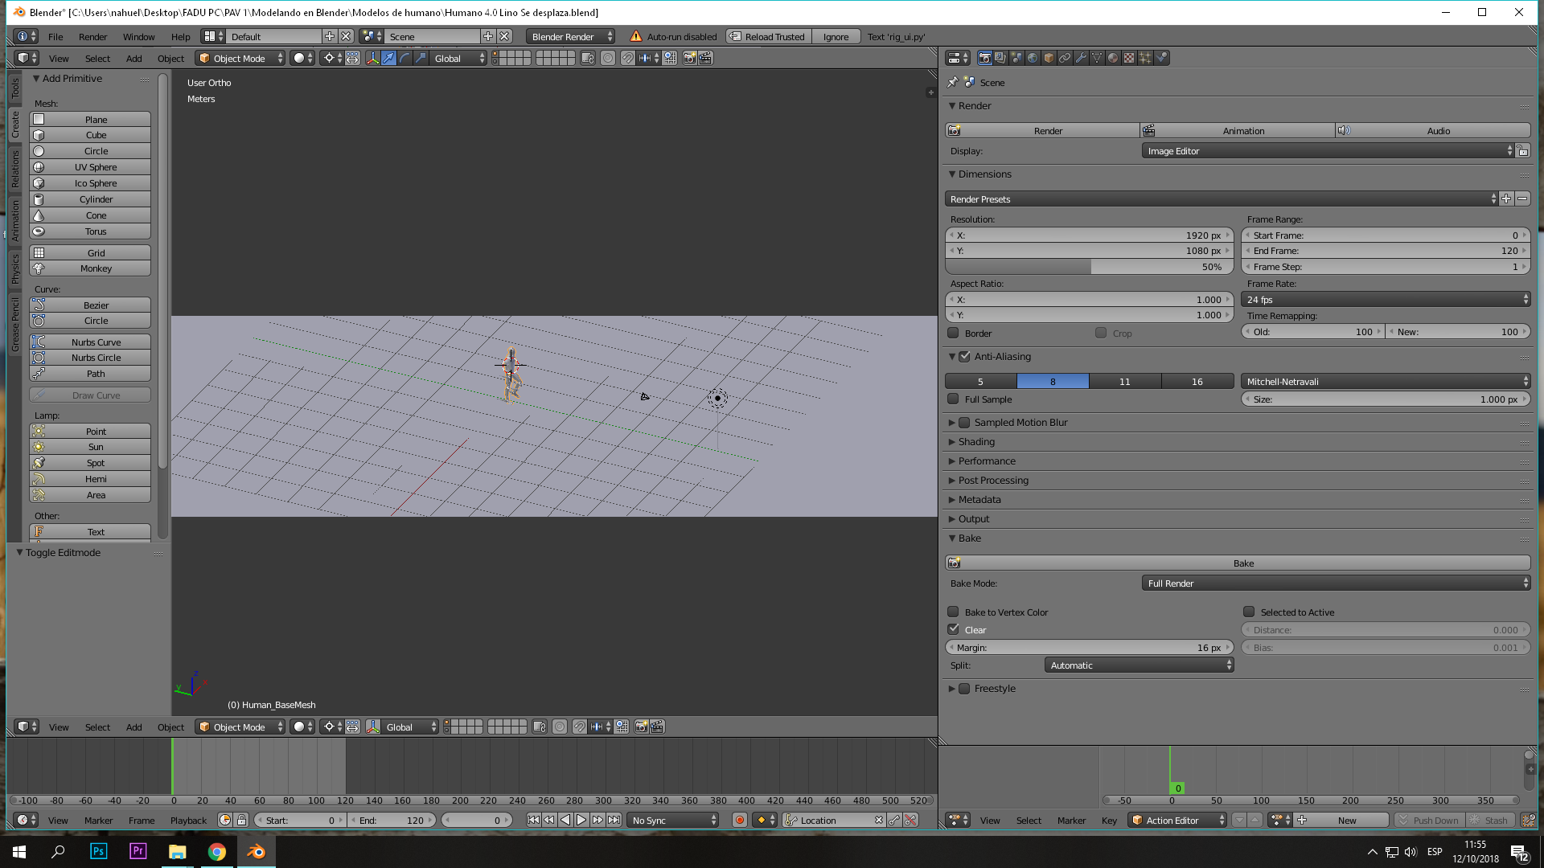Screen dimensions: 1544x868
Task: Open the Particles properties tab
Action: click(x=1145, y=58)
